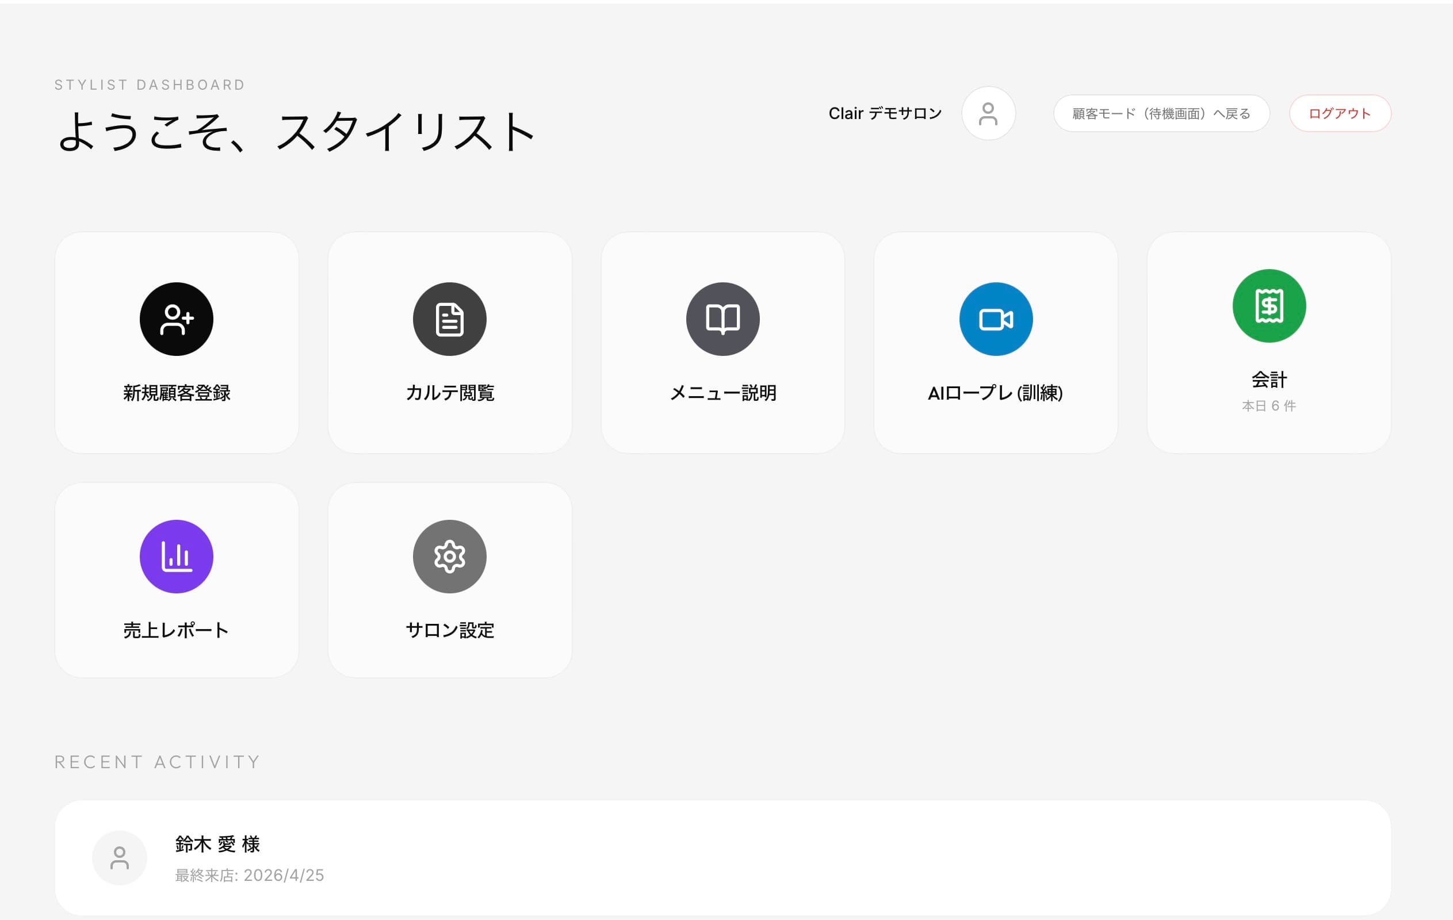Click the profile avatar beside Clair デモサロン
Viewport: 1453px width, 920px height.
click(x=988, y=113)
